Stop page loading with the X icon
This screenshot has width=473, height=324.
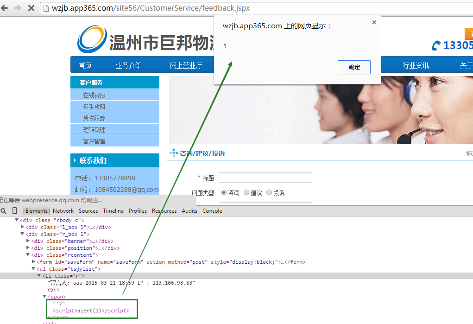31,8
